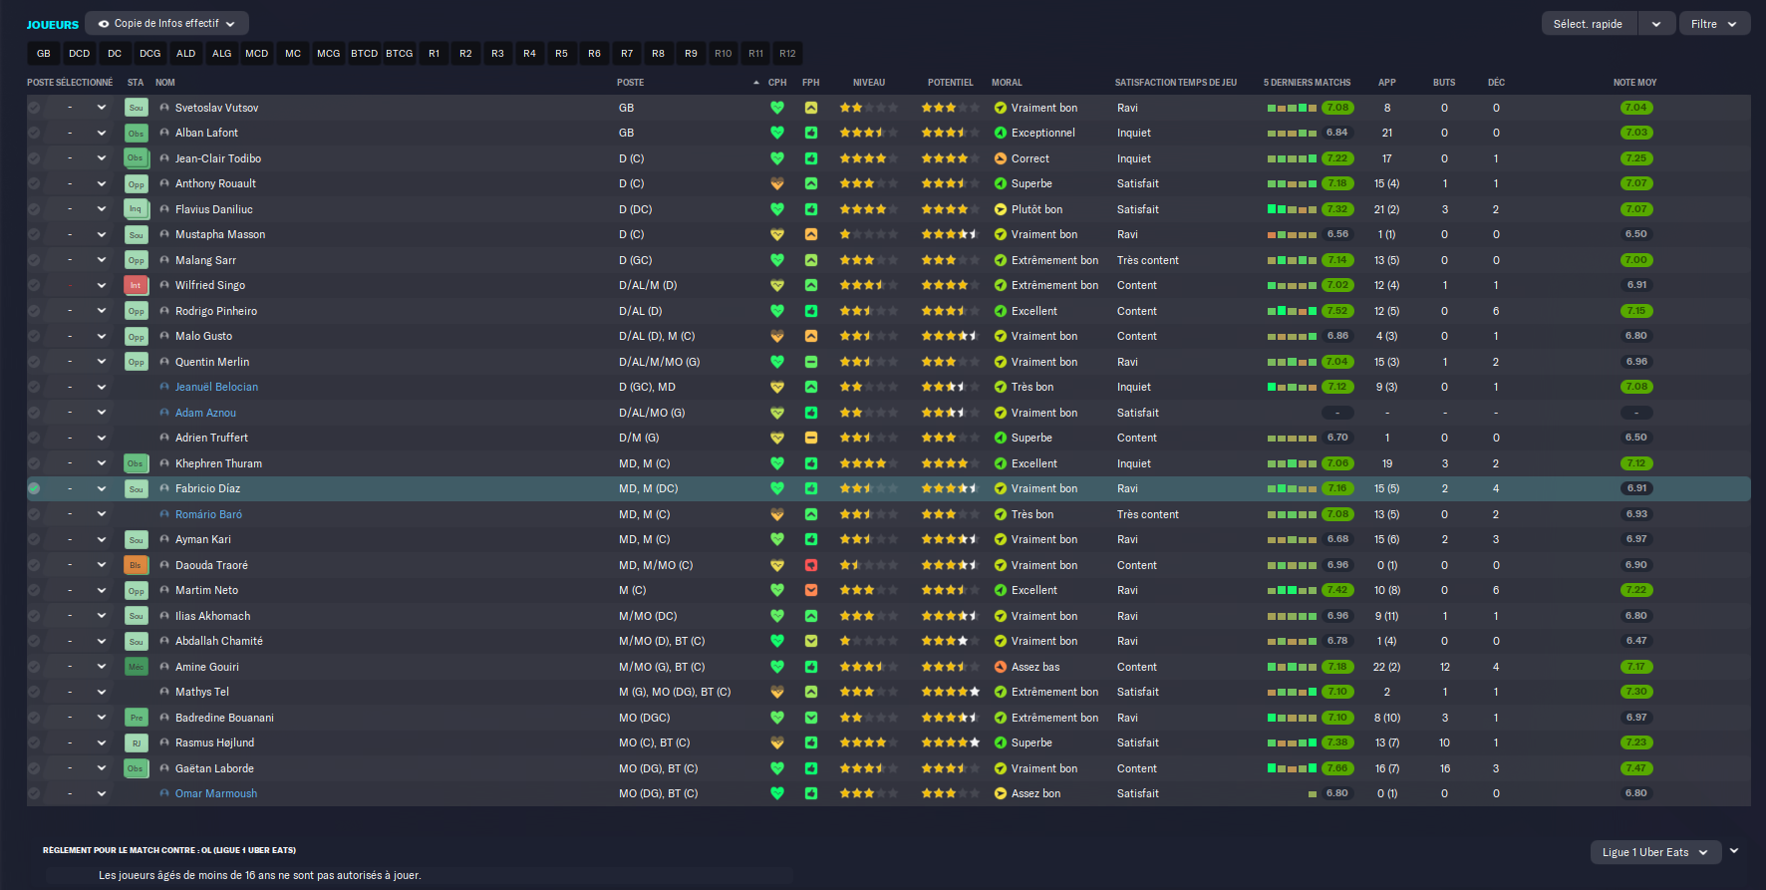The width and height of the screenshot is (1766, 890).
Task: Click Badredine Bouanani's Pre status badge
Action: click(136, 718)
